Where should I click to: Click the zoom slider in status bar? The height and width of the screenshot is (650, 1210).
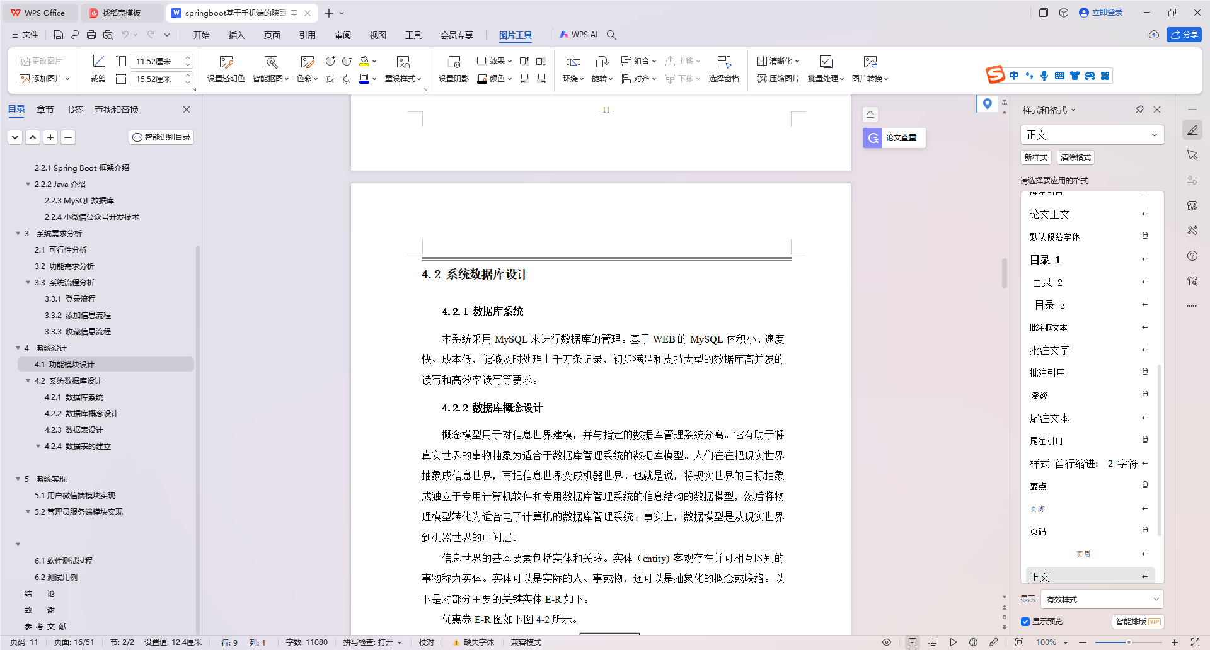coord(1128,642)
